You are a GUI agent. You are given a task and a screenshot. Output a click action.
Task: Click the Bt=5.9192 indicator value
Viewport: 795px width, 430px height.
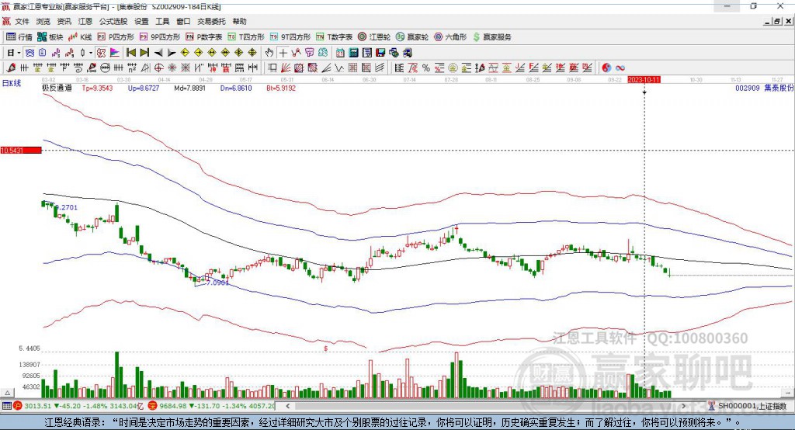[281, 88]
